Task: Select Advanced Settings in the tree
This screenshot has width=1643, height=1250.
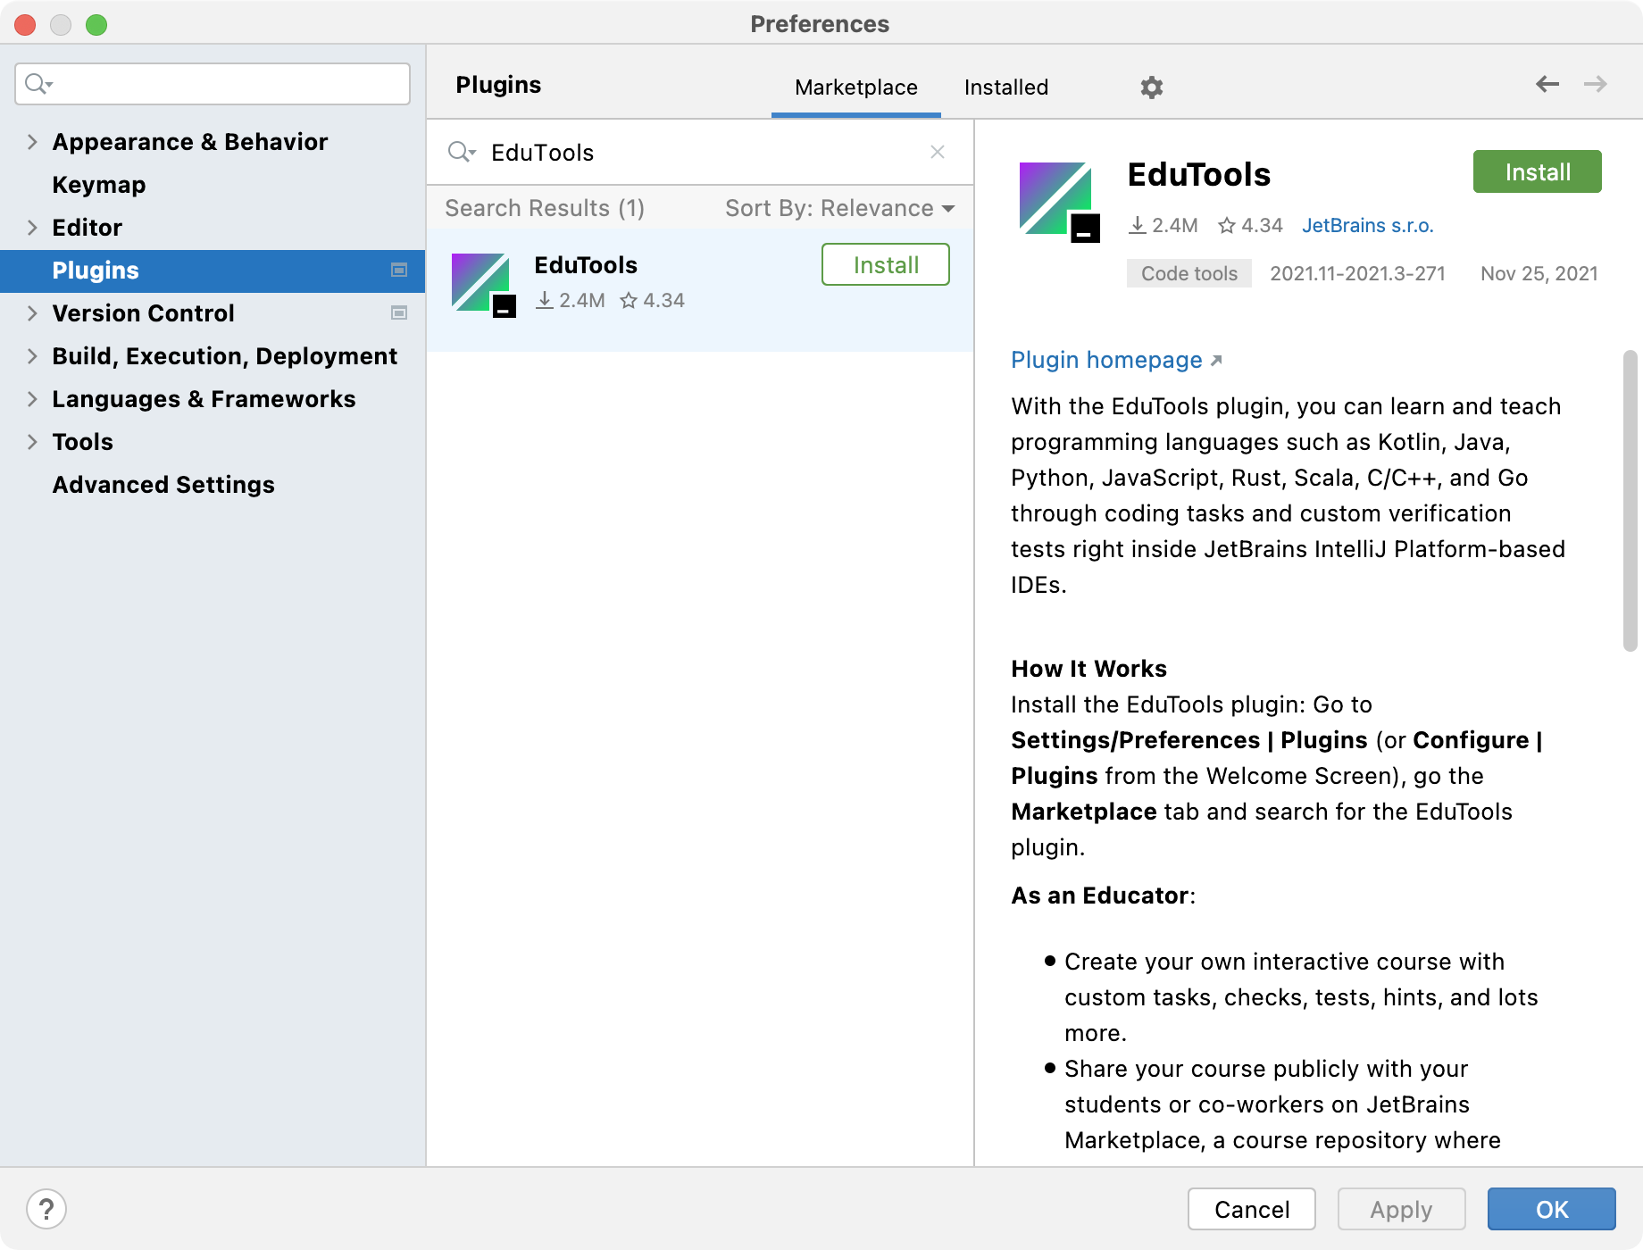Action: coord(163,485)
